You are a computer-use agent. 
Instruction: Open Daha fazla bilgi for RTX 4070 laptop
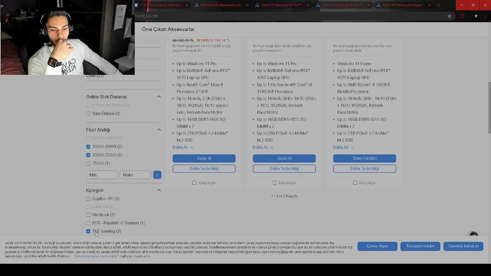point(364,169)
